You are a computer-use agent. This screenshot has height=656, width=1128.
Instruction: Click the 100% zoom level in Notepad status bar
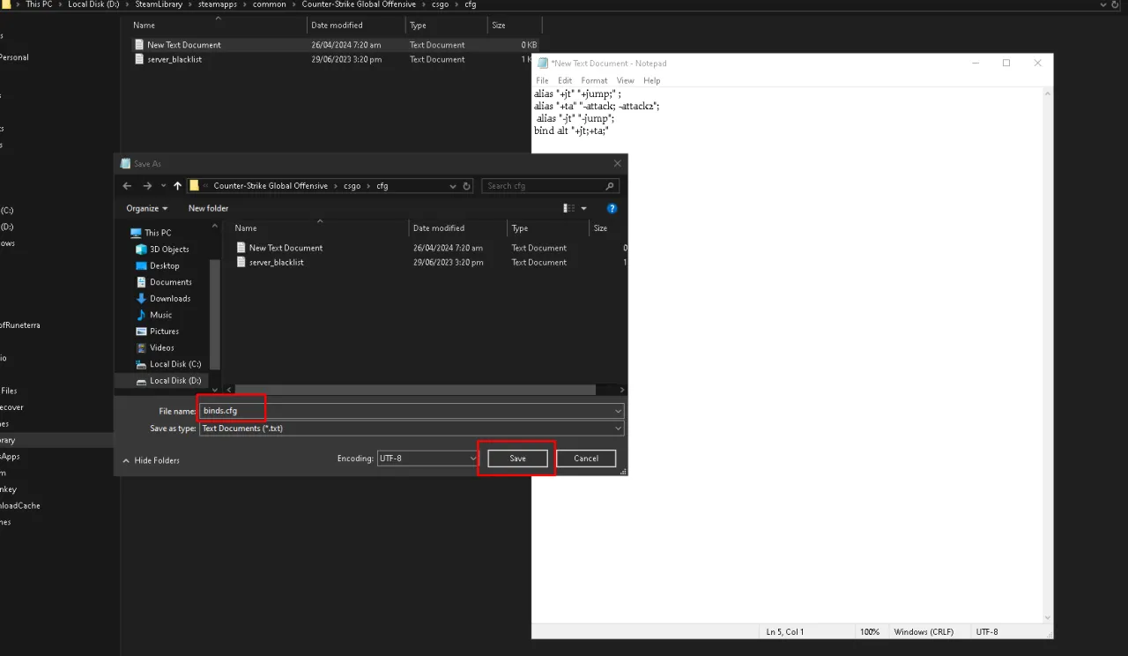[870, 631]
